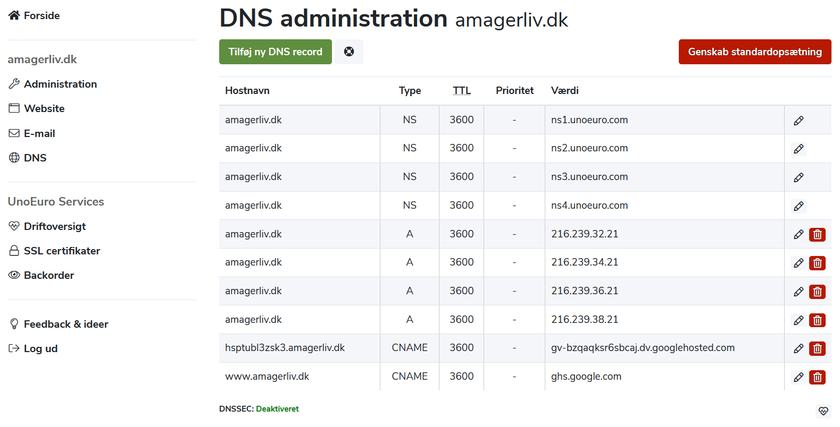Sort records by clicking the TTL column header
The height and width of the screenshot is (427, 840).
461,90
